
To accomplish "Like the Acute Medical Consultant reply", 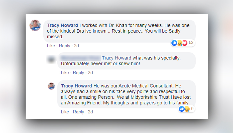I will click(x=65, y=112).
